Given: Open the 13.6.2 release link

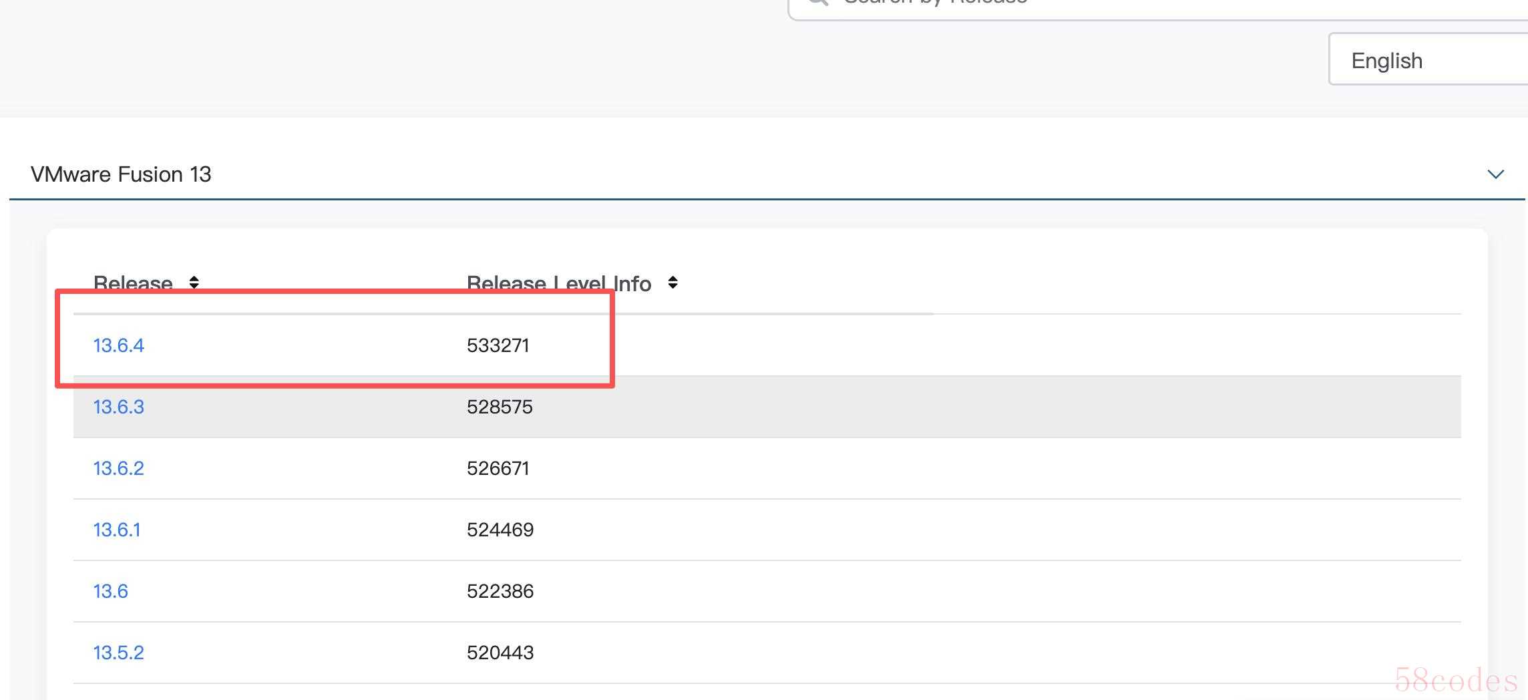Looking at the screenshot, I should coord(118,468).
